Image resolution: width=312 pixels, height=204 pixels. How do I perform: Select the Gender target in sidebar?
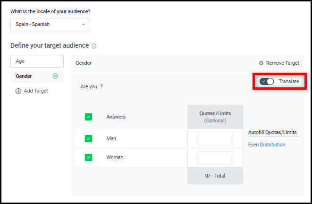click(x=37, y=76)
